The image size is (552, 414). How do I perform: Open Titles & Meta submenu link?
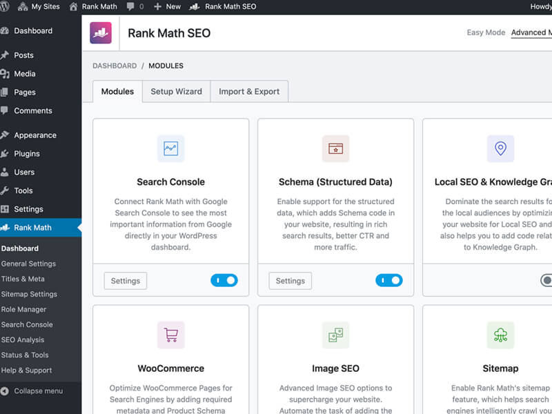tap(23, 279)
